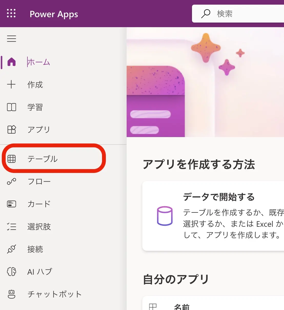
Task: Click the 選択肢 choices list icon
Action: pyautogui.click(x=12, y=226)
